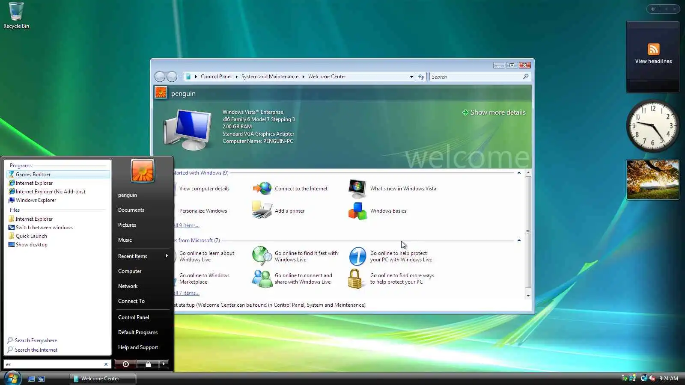Lock the computer with the padlock button
The width and height of the screenshot is (685, 385).
click(148, 364)
